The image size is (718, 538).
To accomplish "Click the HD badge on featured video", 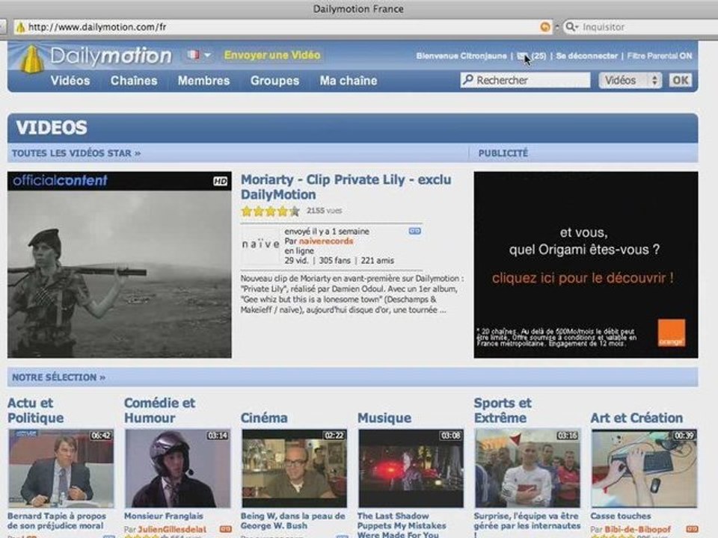I will (x=220, y=182).
